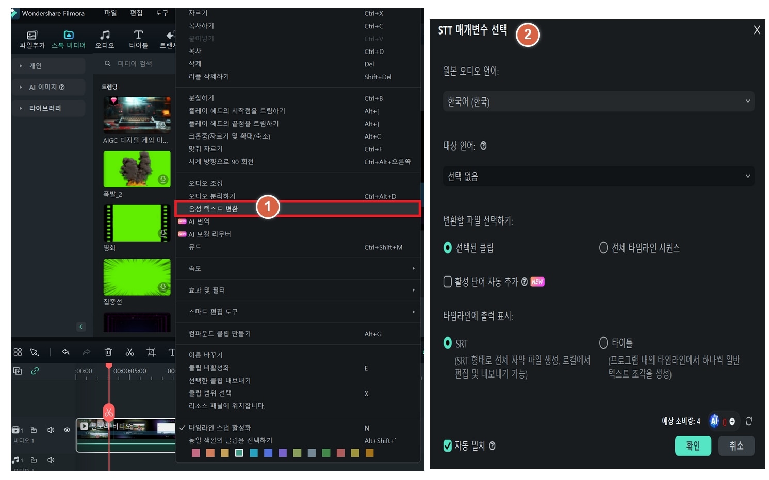
Task: Click the media search magnifier icon
Action: point(108,64)
